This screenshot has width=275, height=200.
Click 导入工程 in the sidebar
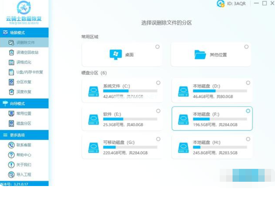click(x=24, y=175)
